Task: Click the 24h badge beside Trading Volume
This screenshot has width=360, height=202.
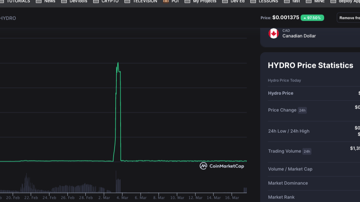Action: 307,151
